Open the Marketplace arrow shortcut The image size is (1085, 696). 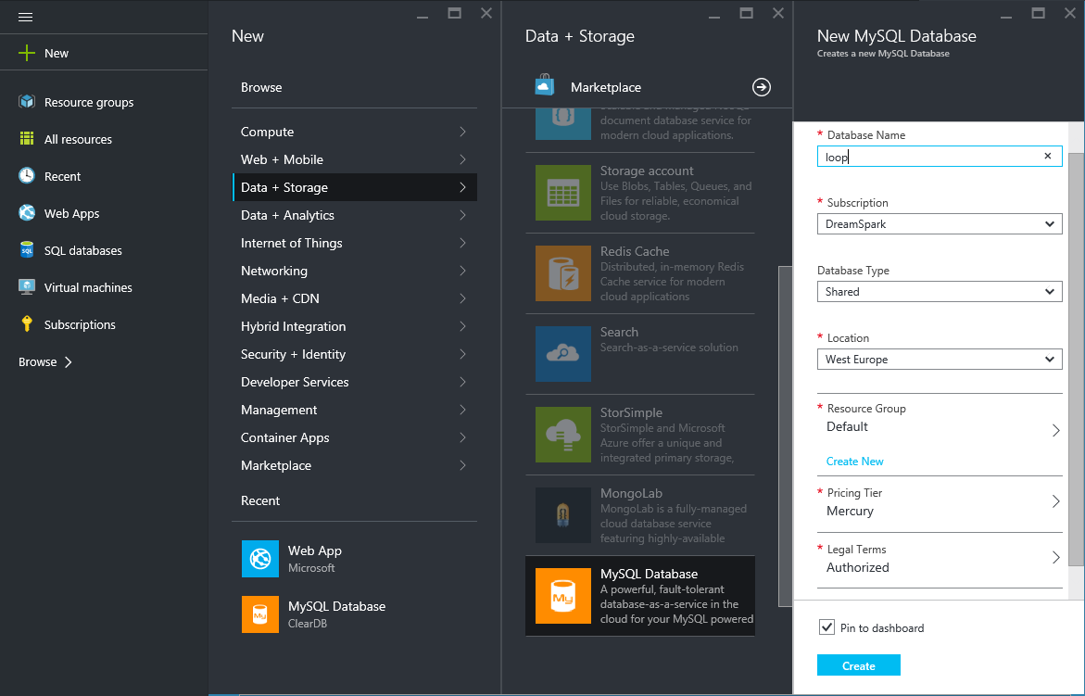click(761, 86)
